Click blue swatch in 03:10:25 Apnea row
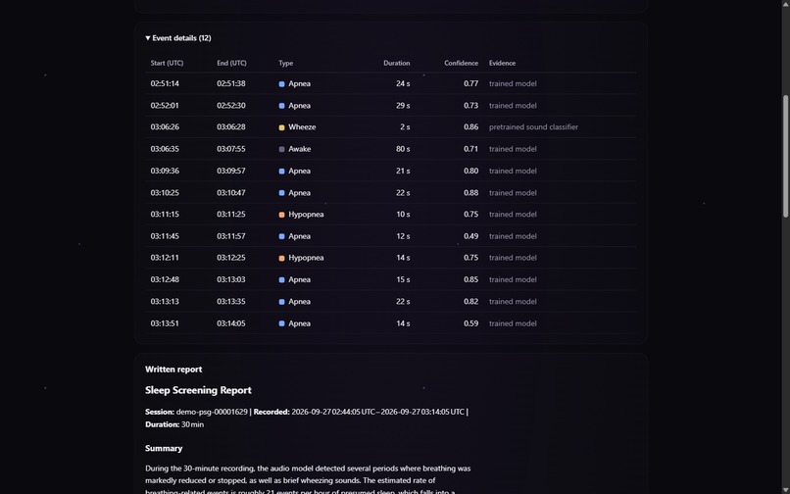 pyautogui.click(x=281, y=193)
